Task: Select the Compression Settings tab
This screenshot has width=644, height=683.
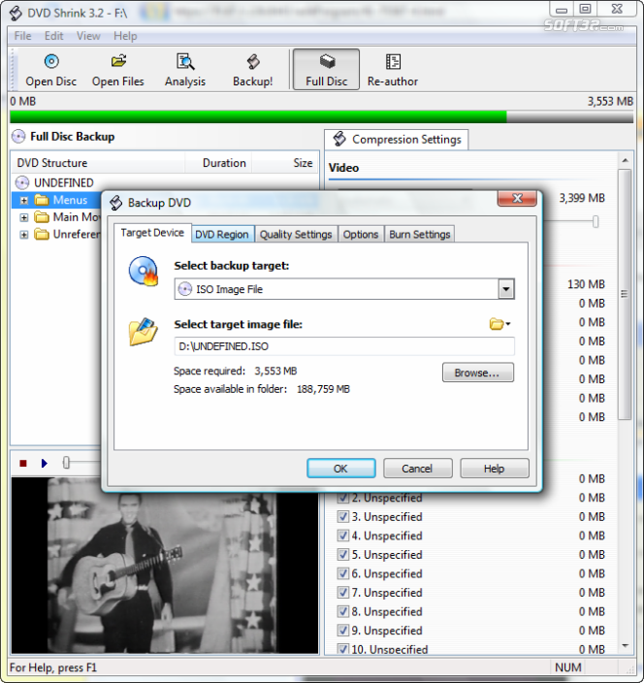Action: (x=397, y=140)
